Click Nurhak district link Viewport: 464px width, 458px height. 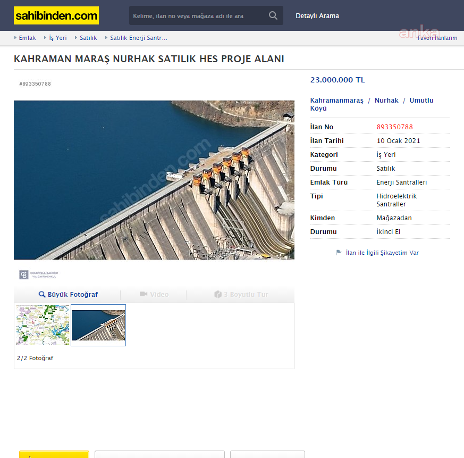click(x=386, y=101)
